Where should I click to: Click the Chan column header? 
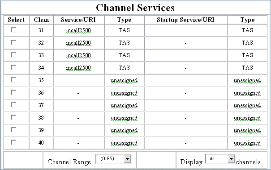click(41, 20)
